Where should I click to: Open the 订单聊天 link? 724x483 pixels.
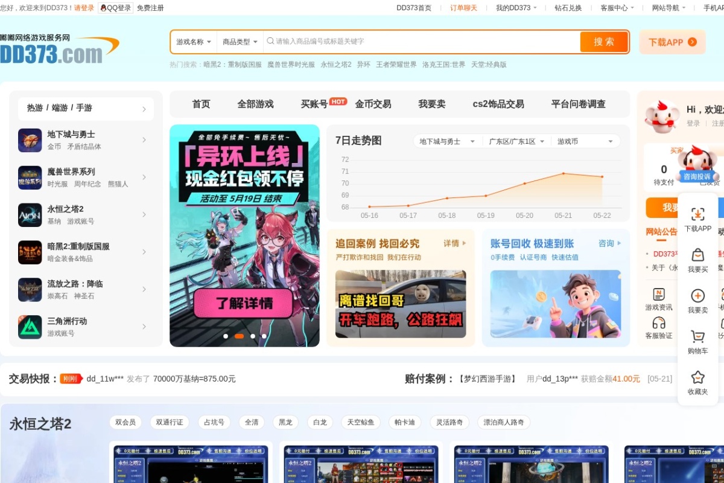(463, 8)
